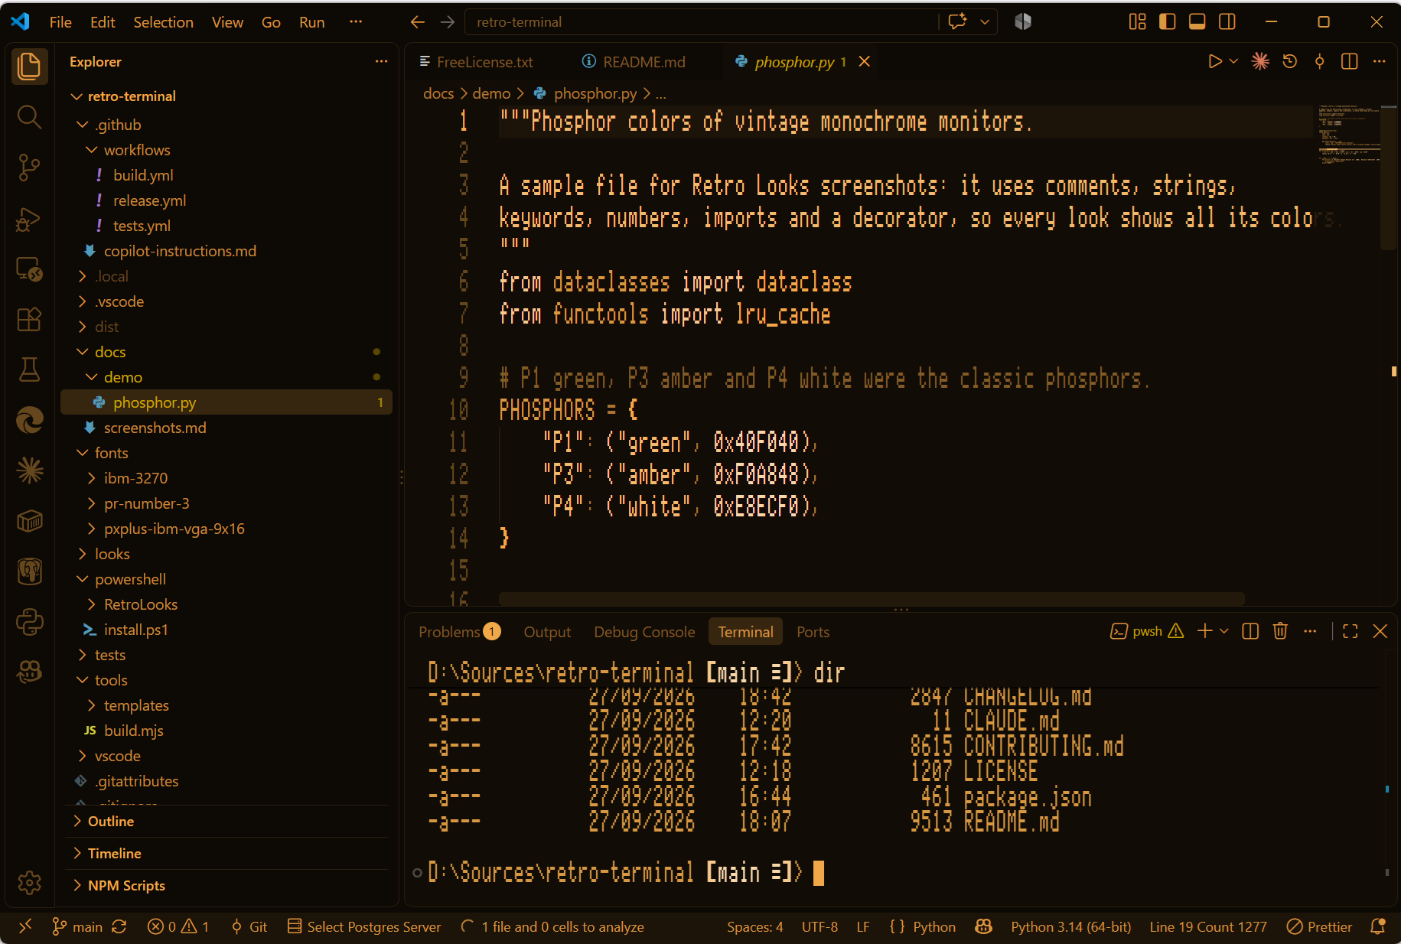The width and height of the screenshot is (1401, 944).
Task: Split the editor right
Action: click(1350, 61)
